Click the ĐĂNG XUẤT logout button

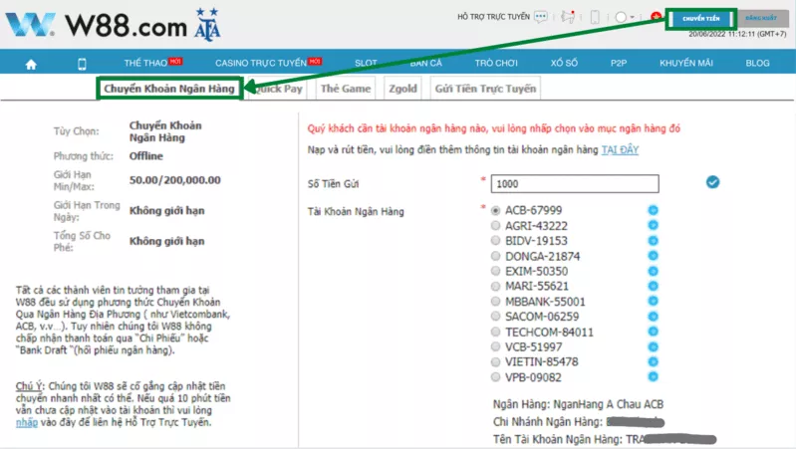tap(761, 18)
